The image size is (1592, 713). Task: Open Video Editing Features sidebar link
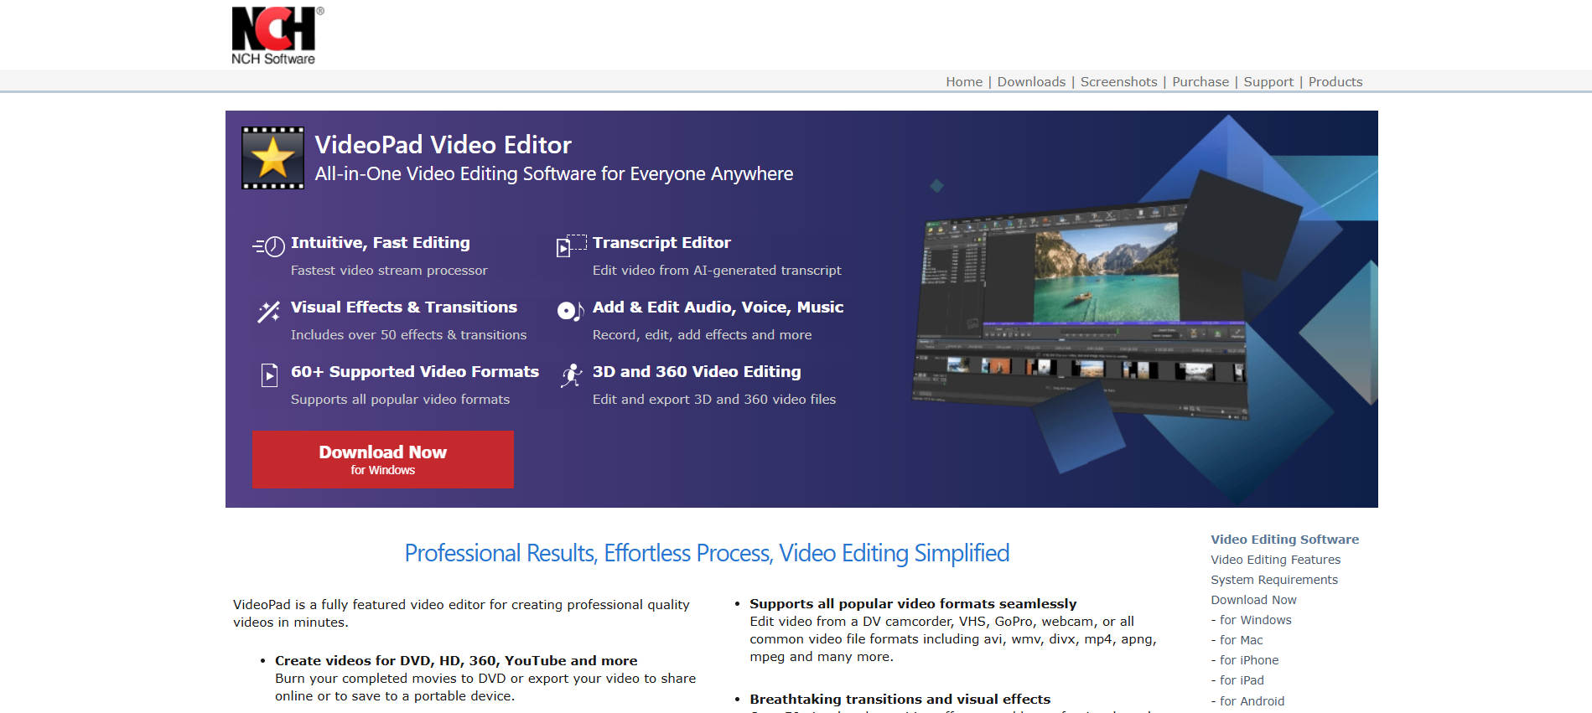1275,560
